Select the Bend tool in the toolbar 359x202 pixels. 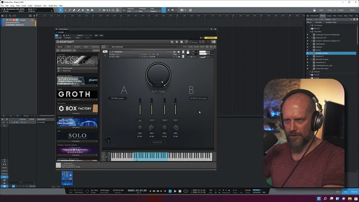point(88,10)
